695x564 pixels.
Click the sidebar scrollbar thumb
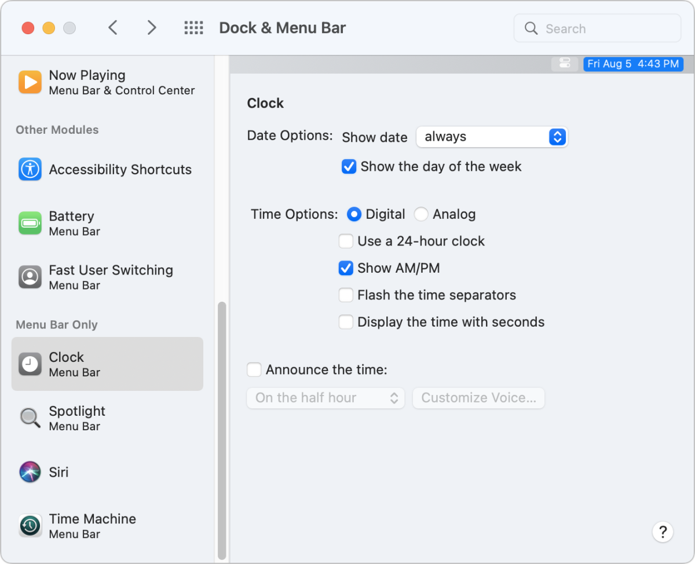point(222,430)
